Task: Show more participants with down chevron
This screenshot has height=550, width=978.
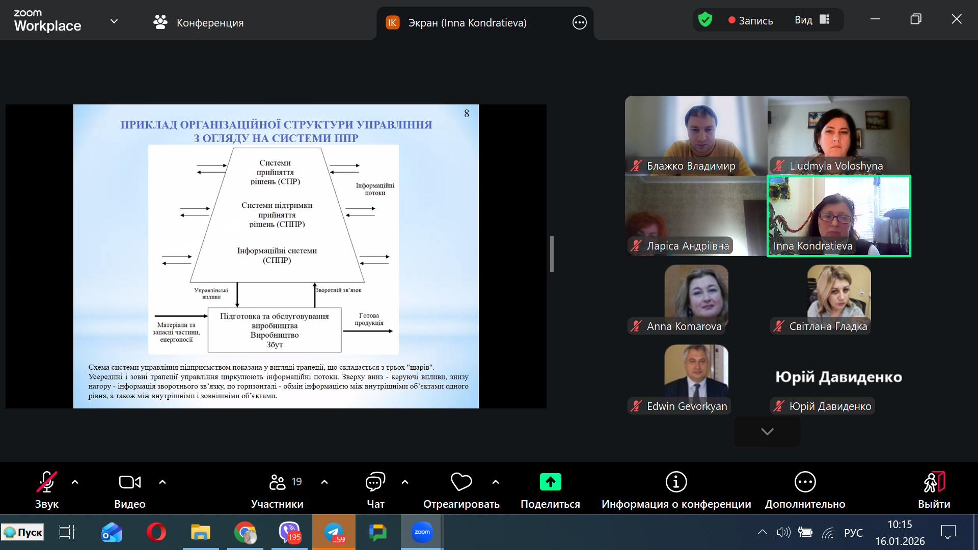Action: pos(767,431)
